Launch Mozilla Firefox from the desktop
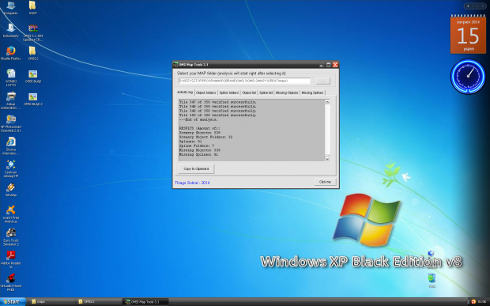 click(x=11, y=53)
